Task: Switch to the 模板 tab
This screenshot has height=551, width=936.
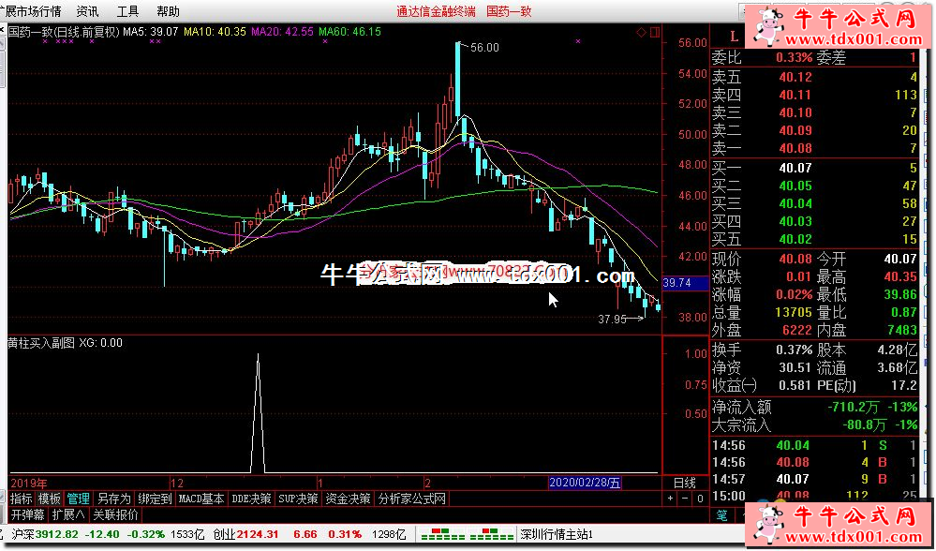Action: point(50,499)
